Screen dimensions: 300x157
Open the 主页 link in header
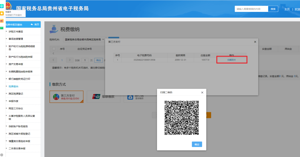tap(287, 9)
